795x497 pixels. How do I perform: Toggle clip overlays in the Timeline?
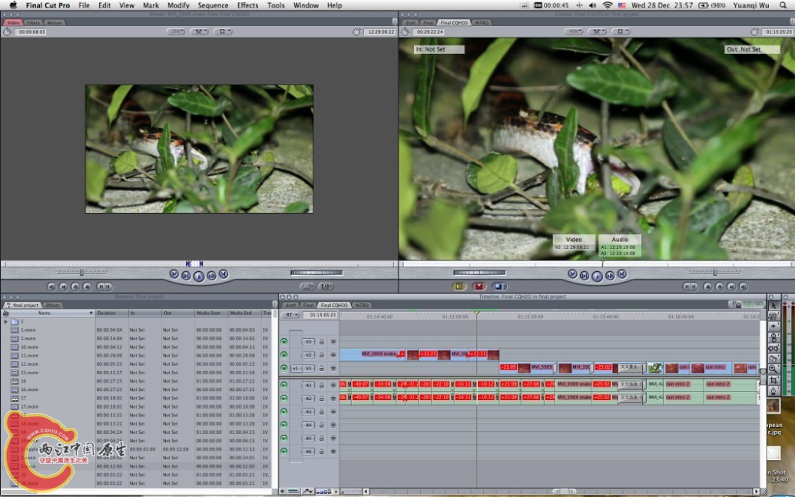coord(307,492)
